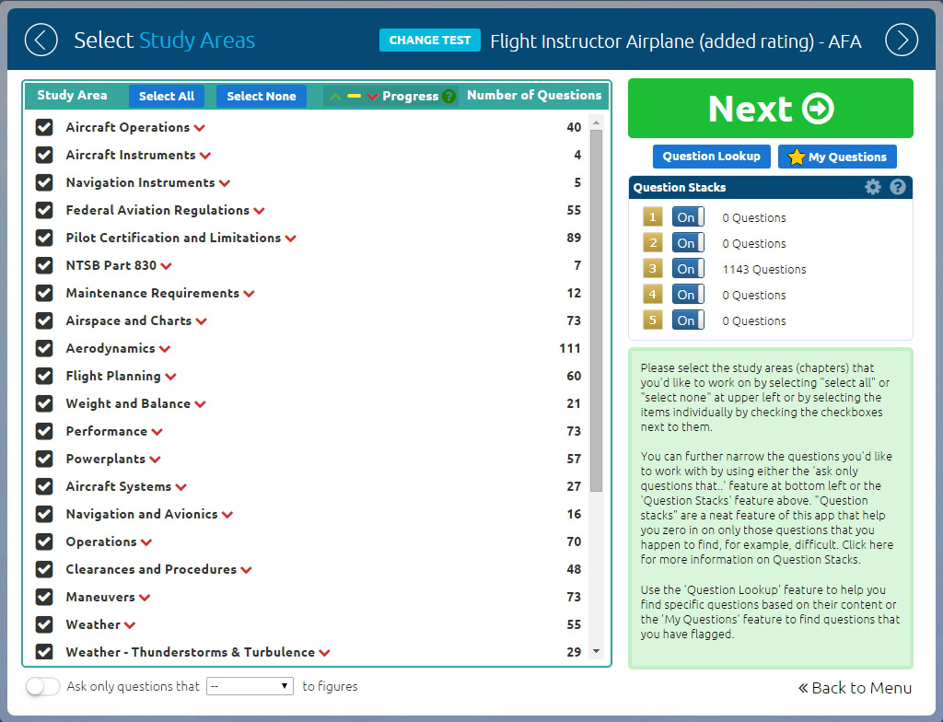Image resolution: width=943 pixels, height=722 pixels.
Task: Uncheck Maneuvers checkbox
Action: pyautogui.click(x=44, y=597)
